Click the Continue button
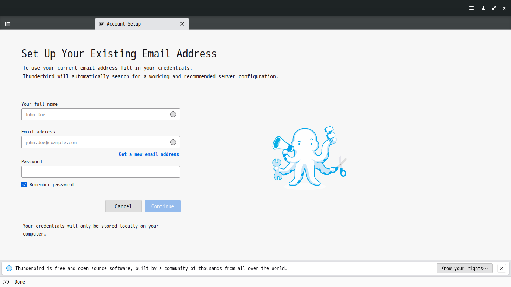Image resolution: width=511 pixels, height=287 pixels. point(162,206)
